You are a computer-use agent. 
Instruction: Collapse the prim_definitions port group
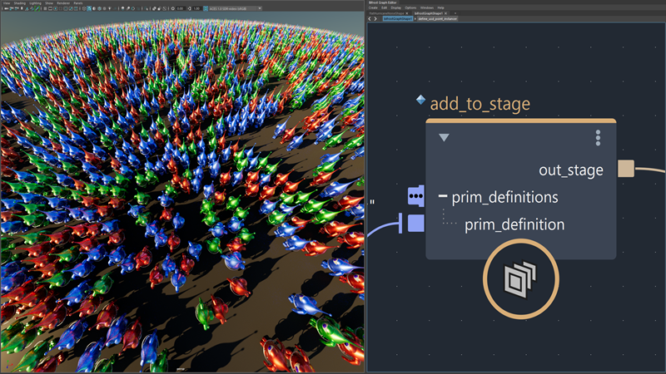[x=443, y=197]
